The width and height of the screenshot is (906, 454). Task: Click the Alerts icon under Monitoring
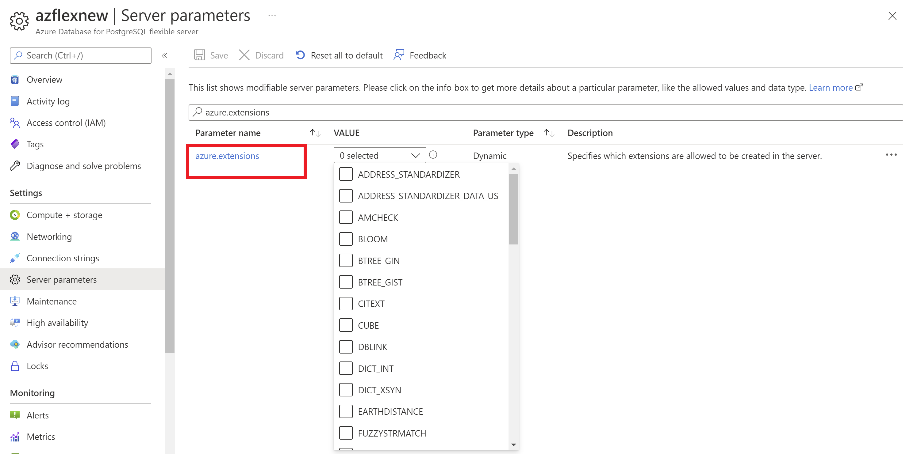click(x=16, y=415)
